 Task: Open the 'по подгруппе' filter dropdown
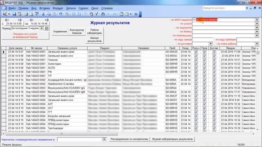[257, 28]
